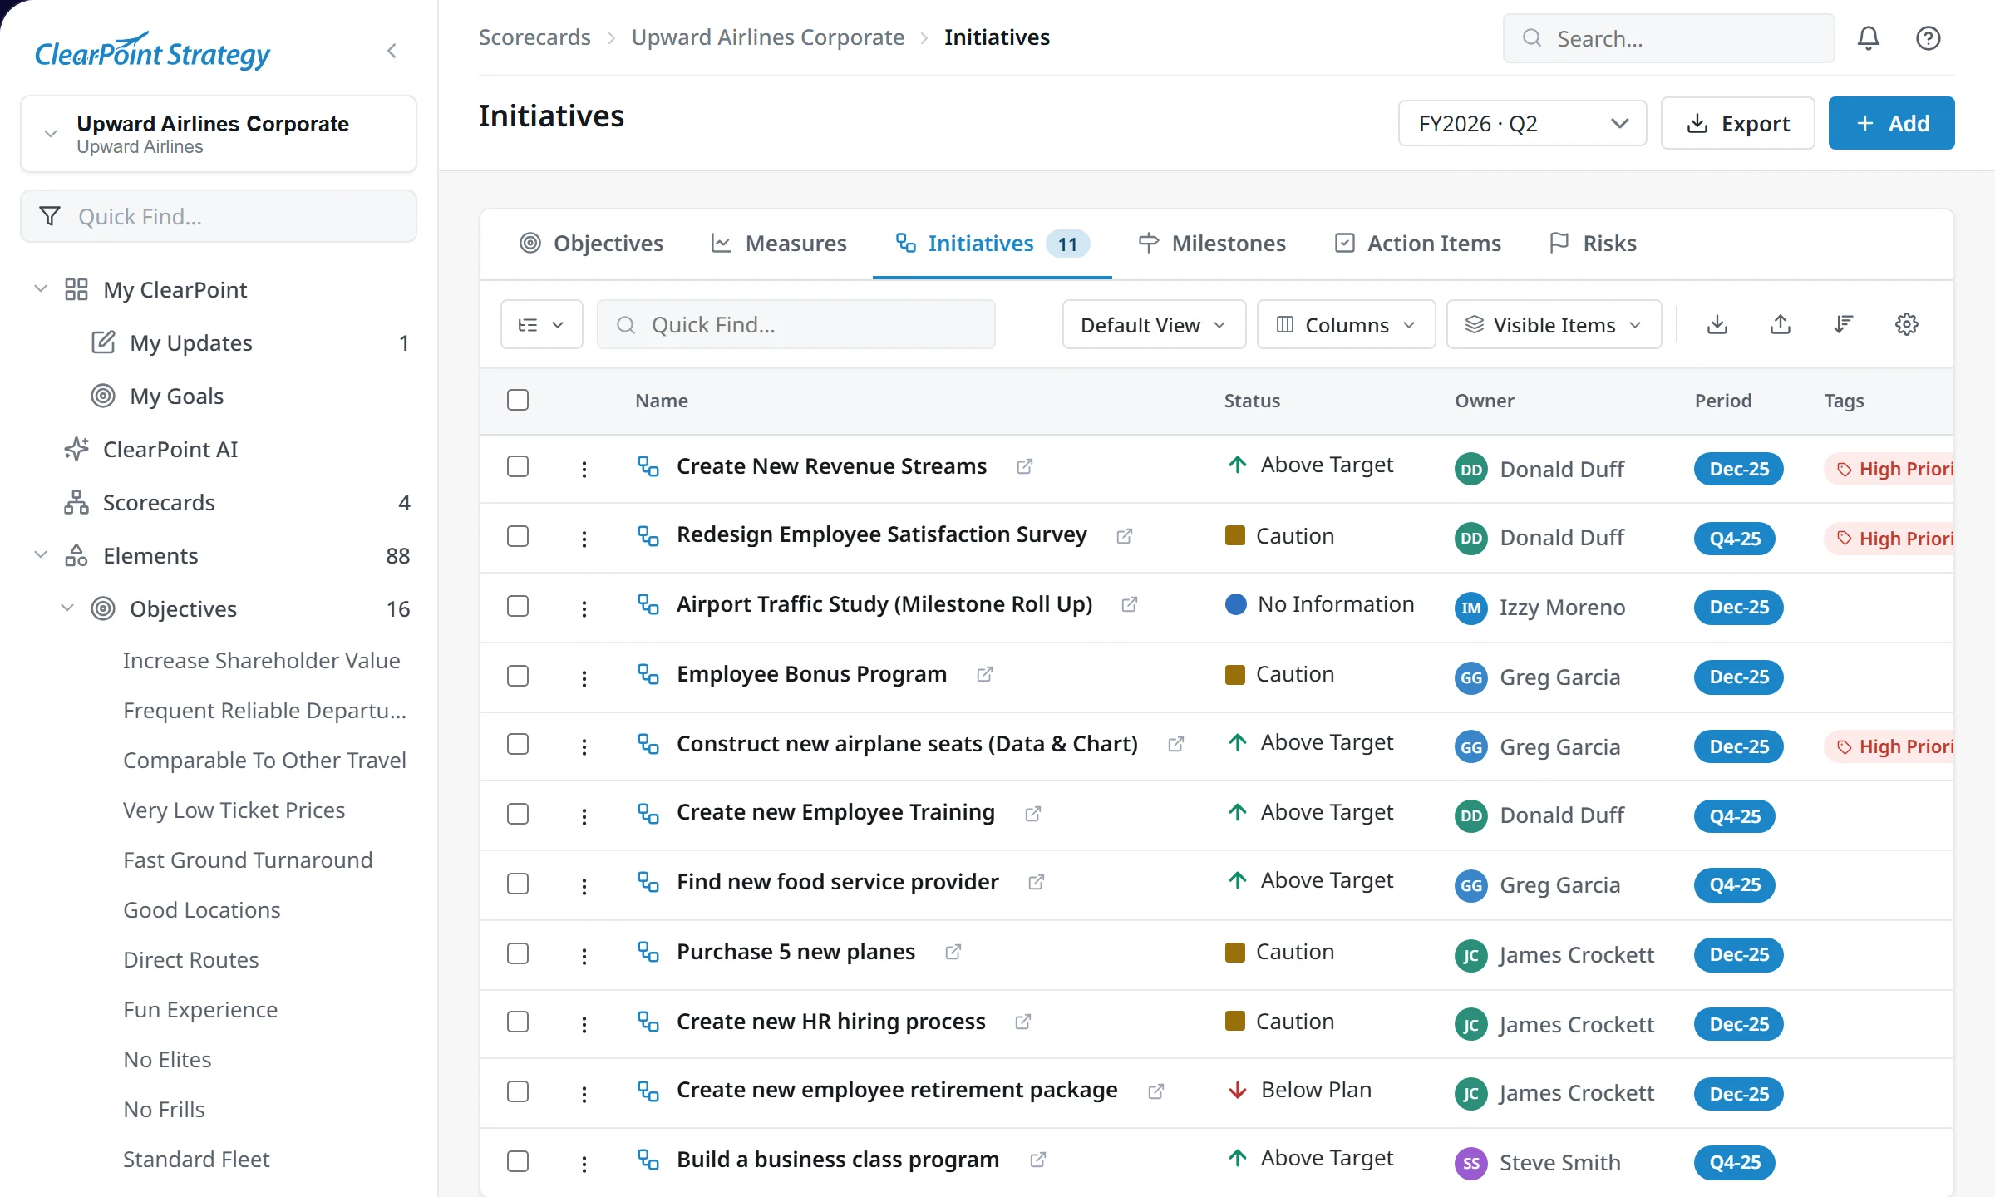Select checkbox for Create new employee retirement package
This screenshot has height=1197, width=1995.
pyautogui.click(x=518, y=1091)
